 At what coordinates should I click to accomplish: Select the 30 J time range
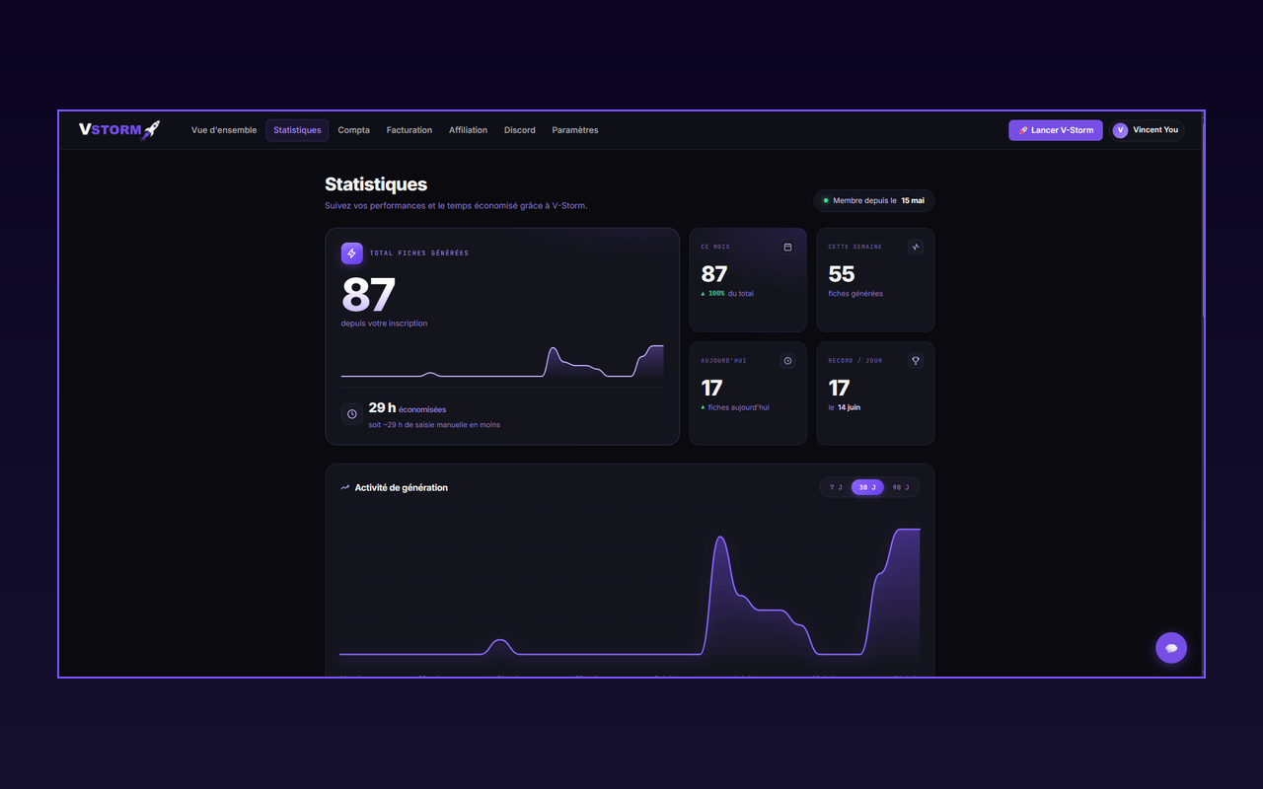point(867,487)
